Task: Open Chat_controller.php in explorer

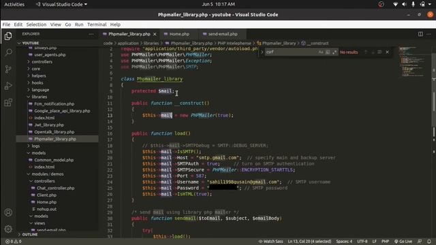Action: tap(55, 188)
